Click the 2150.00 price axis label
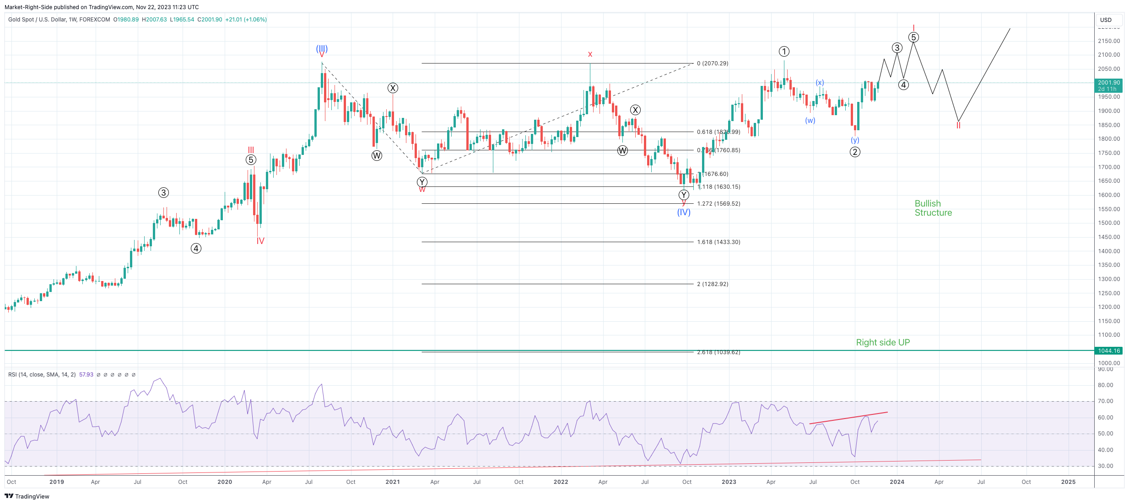1129x504 pixels. click(1109, 41)
